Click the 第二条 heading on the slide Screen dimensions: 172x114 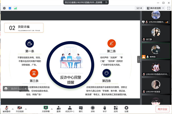[112, 51]
